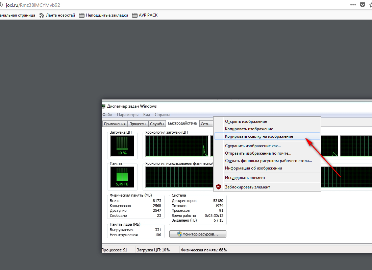Open Информация об изображении
Screen dimensions: 372x270
[x=267, y=168]
